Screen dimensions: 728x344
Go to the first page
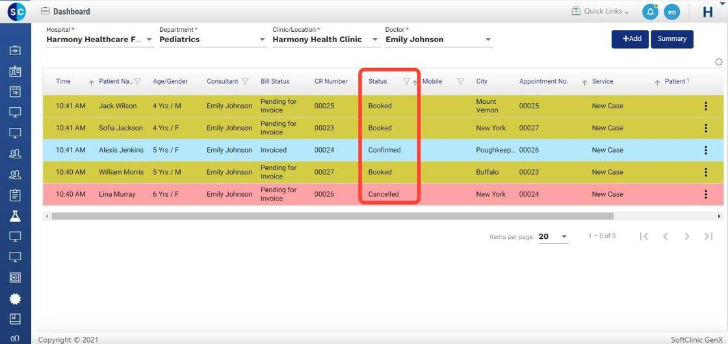tap(643, 236)
